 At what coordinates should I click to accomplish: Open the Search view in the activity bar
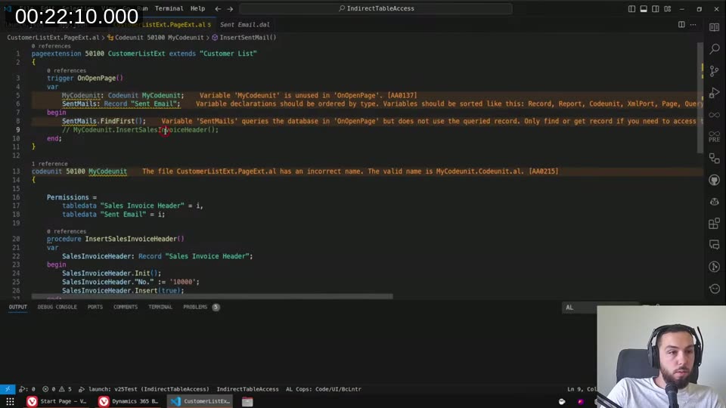coord(715,48)
